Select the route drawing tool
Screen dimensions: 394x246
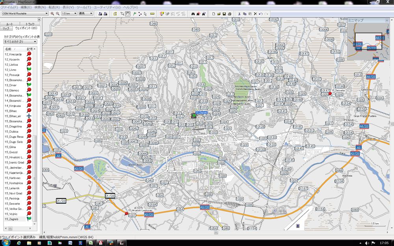tap(140, 14)
